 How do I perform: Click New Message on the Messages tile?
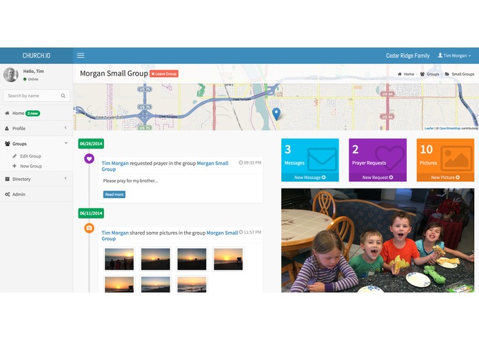tap(310, 177)
